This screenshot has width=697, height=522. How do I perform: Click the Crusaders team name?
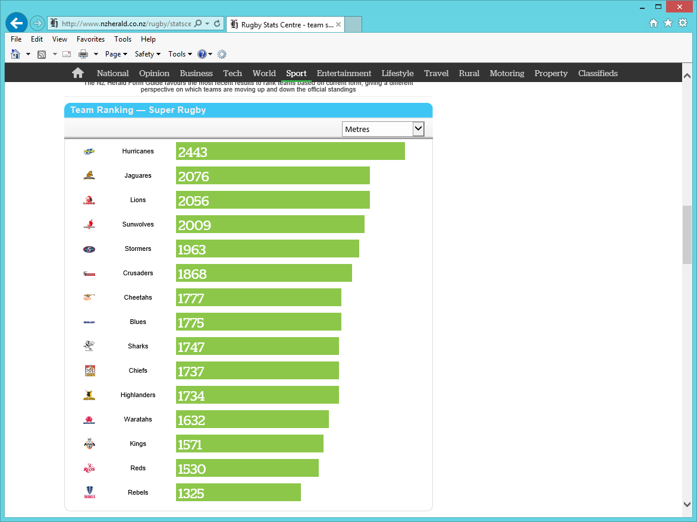pos(138,273)
